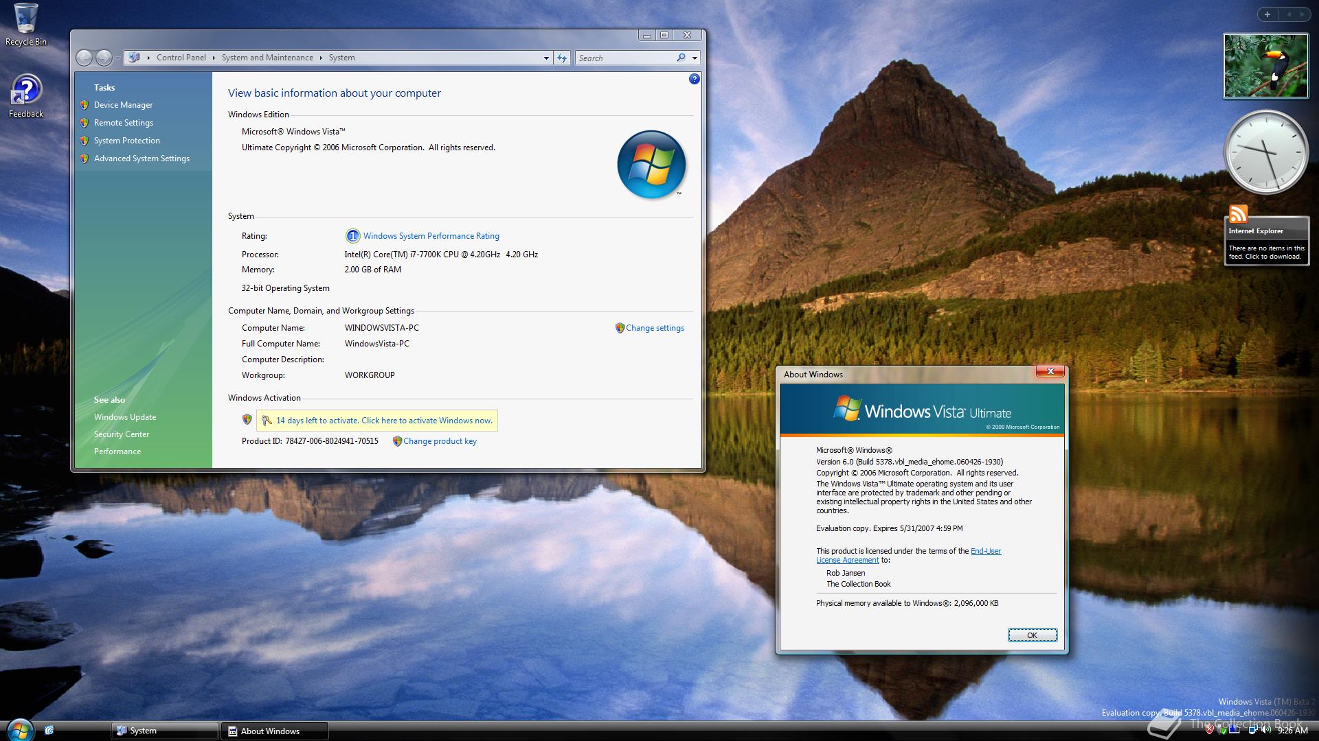Image resolution: width=1319 pixels, height=741 pixels.
Task: Click Change product key link
Action: (x=440, y=441)
